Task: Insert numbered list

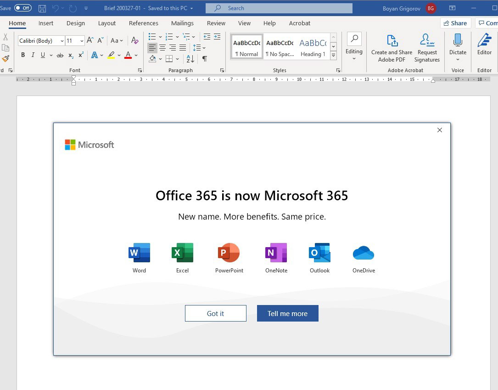Action: (x=169, y=37)
